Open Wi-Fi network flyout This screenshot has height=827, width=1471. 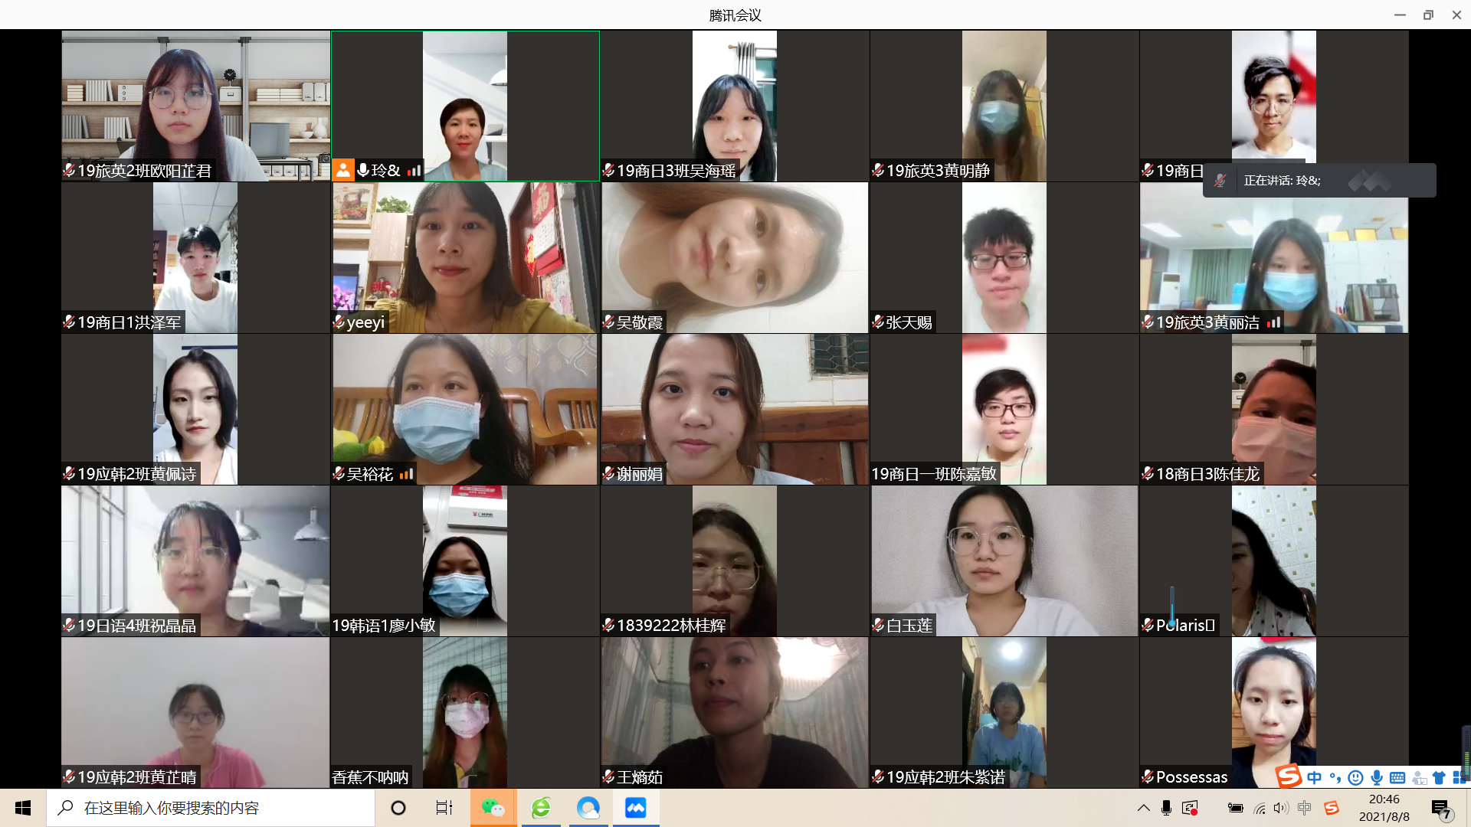tap(1260, 808)
